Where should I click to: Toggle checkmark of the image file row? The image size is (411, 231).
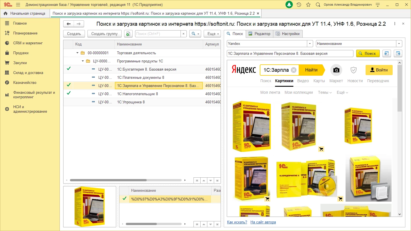(x=124, y=199)
